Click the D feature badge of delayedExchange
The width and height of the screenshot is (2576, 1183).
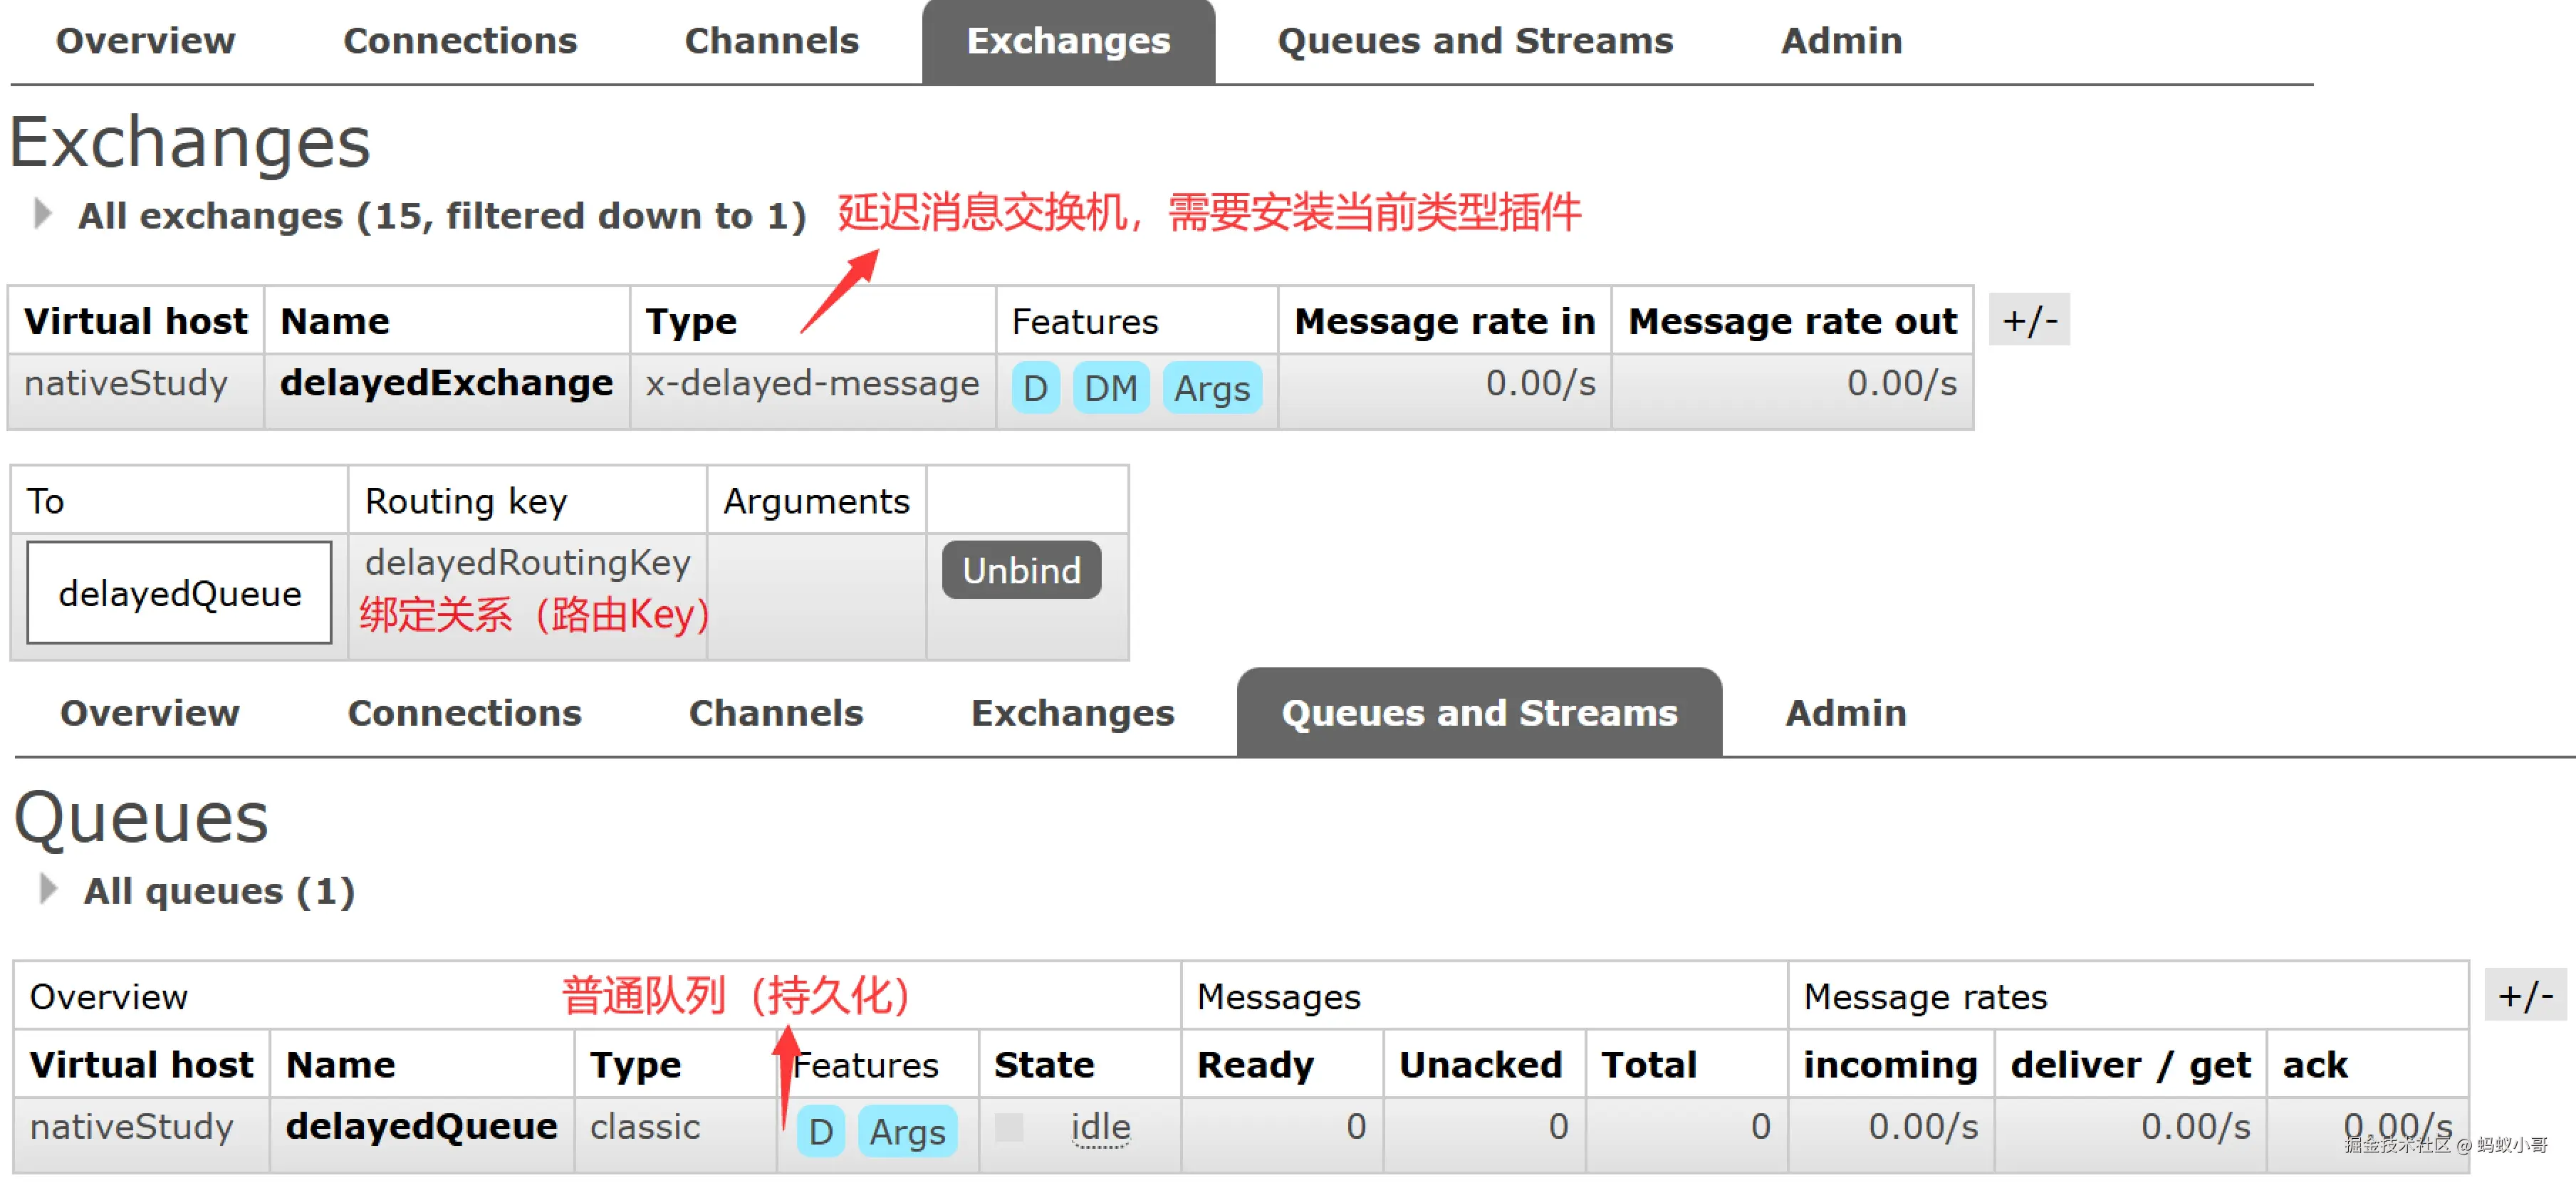point(1035,388)
